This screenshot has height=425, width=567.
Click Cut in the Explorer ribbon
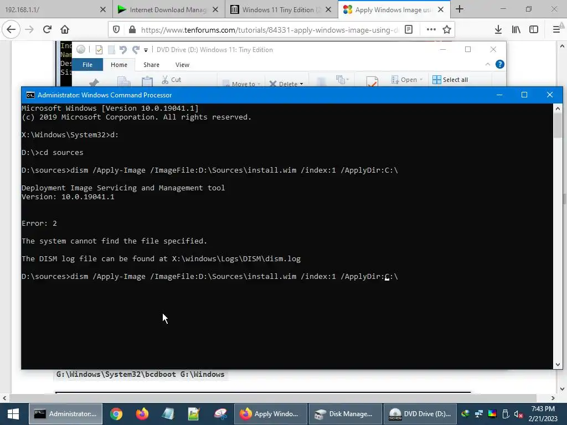tap(172, 80)
